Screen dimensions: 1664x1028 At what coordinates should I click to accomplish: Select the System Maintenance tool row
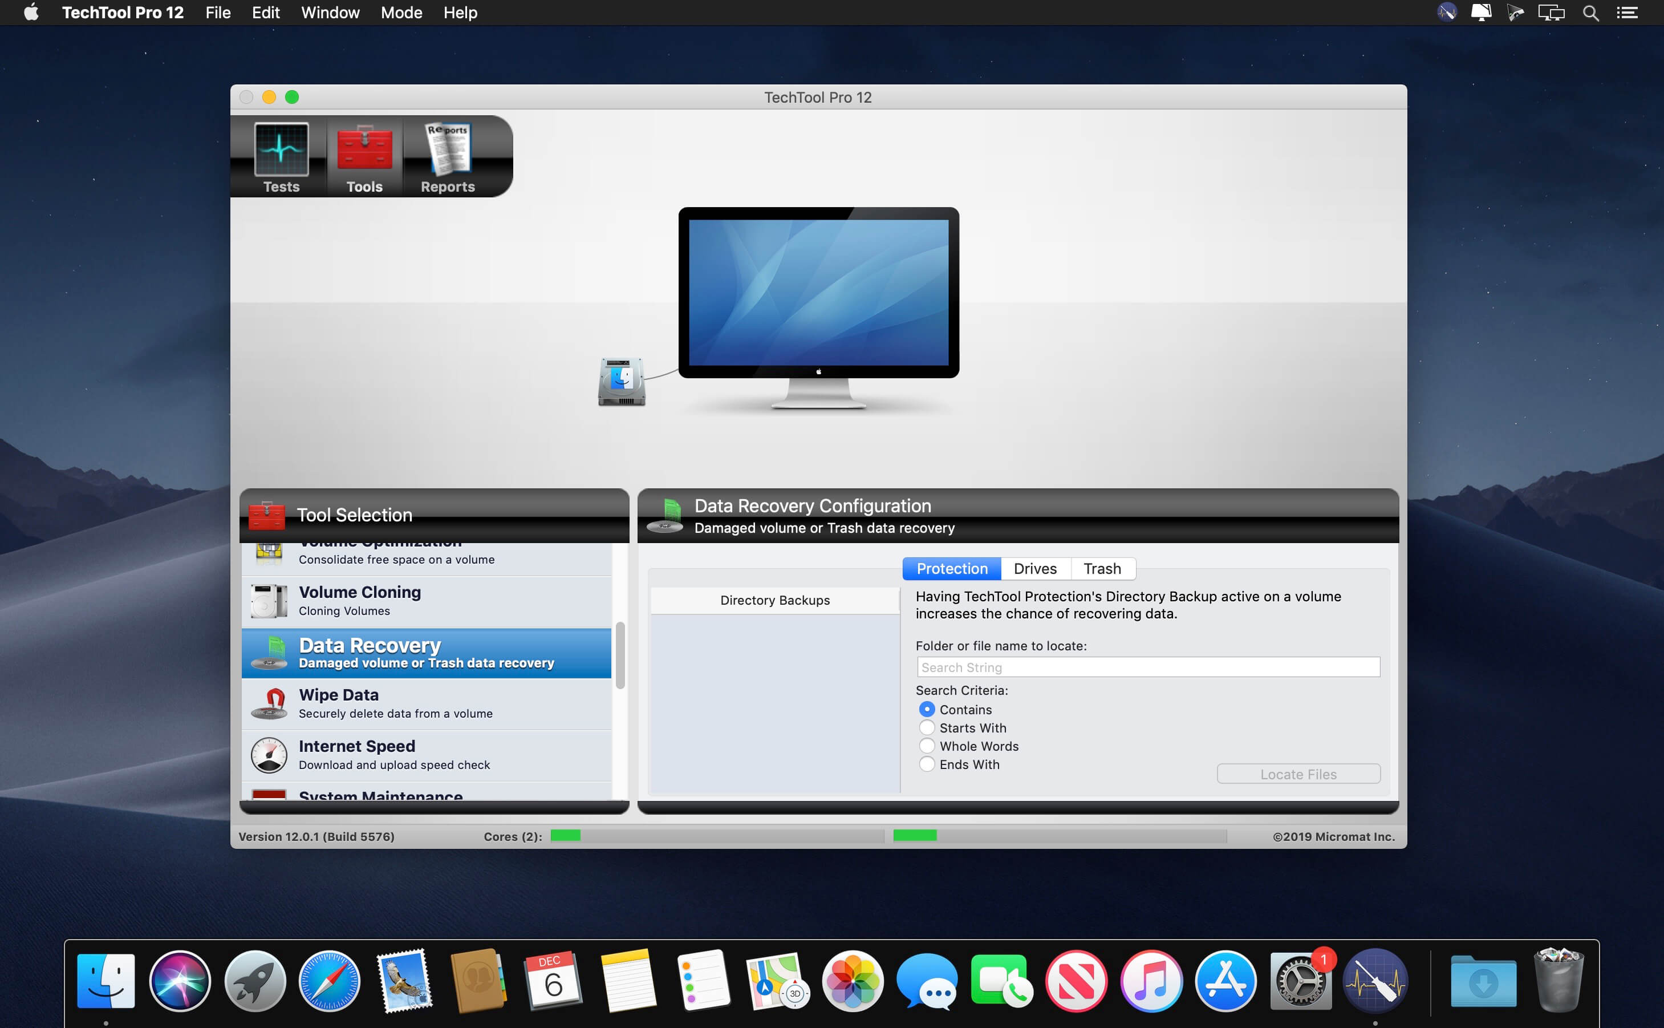(x=427, y=791)
